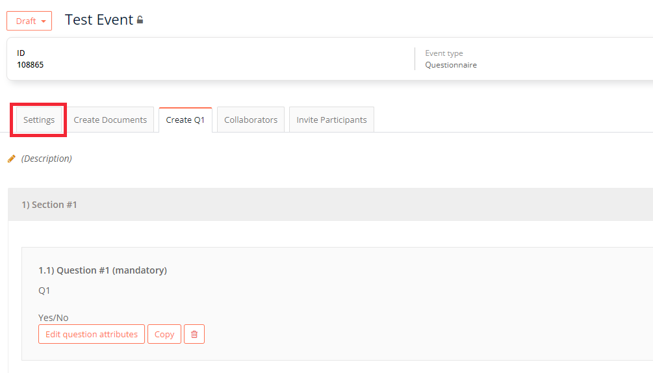
Task: Click the Section #1 header bar
Action: pyautogui.click(x=330, y=205)
